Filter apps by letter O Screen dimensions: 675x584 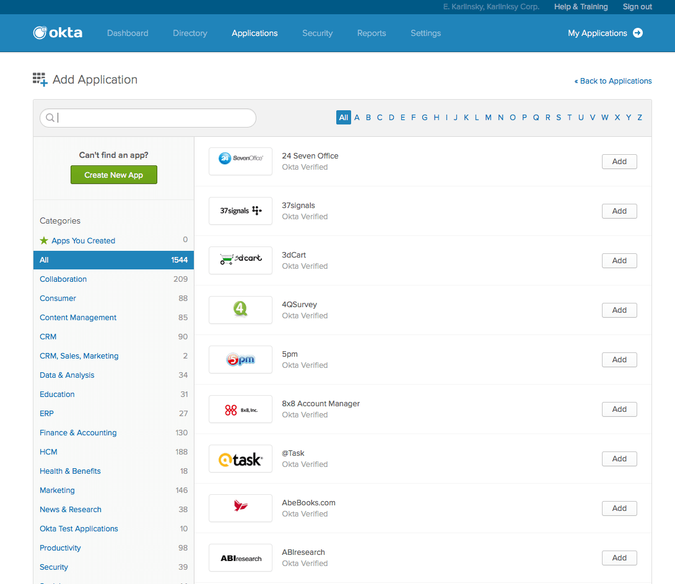click(x=513, y=118)
